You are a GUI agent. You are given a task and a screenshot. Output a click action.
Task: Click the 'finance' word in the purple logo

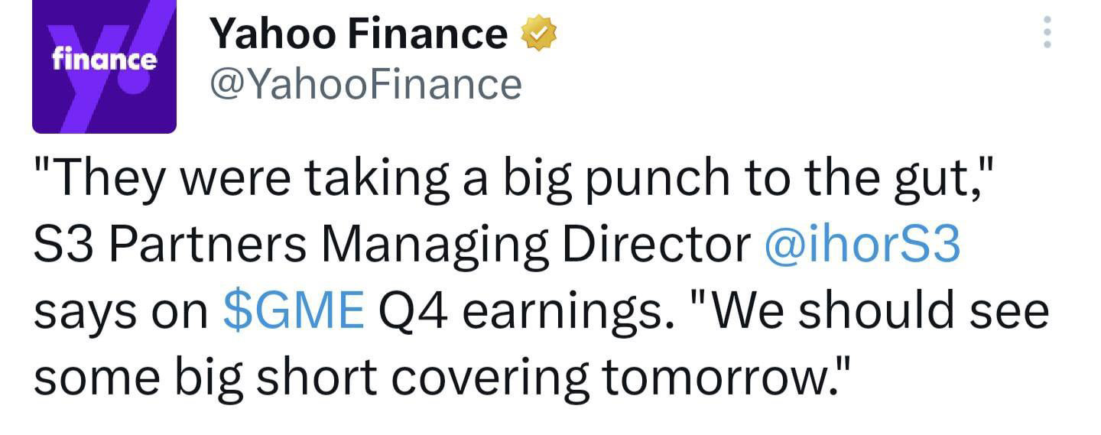tap(104, 60)
